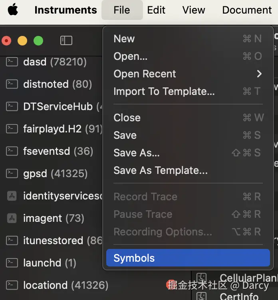Select the distnoted (80) process

(58, 84)
